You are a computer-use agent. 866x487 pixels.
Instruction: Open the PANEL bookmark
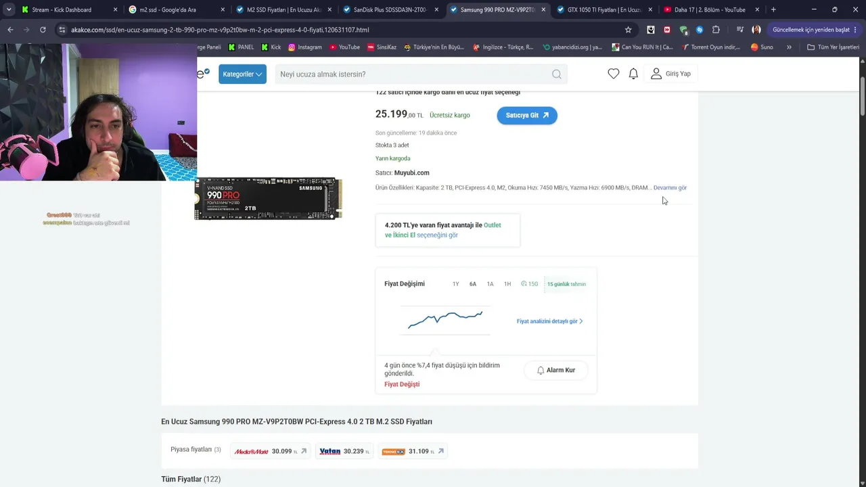pyautogui.click(x=241, y=47)
